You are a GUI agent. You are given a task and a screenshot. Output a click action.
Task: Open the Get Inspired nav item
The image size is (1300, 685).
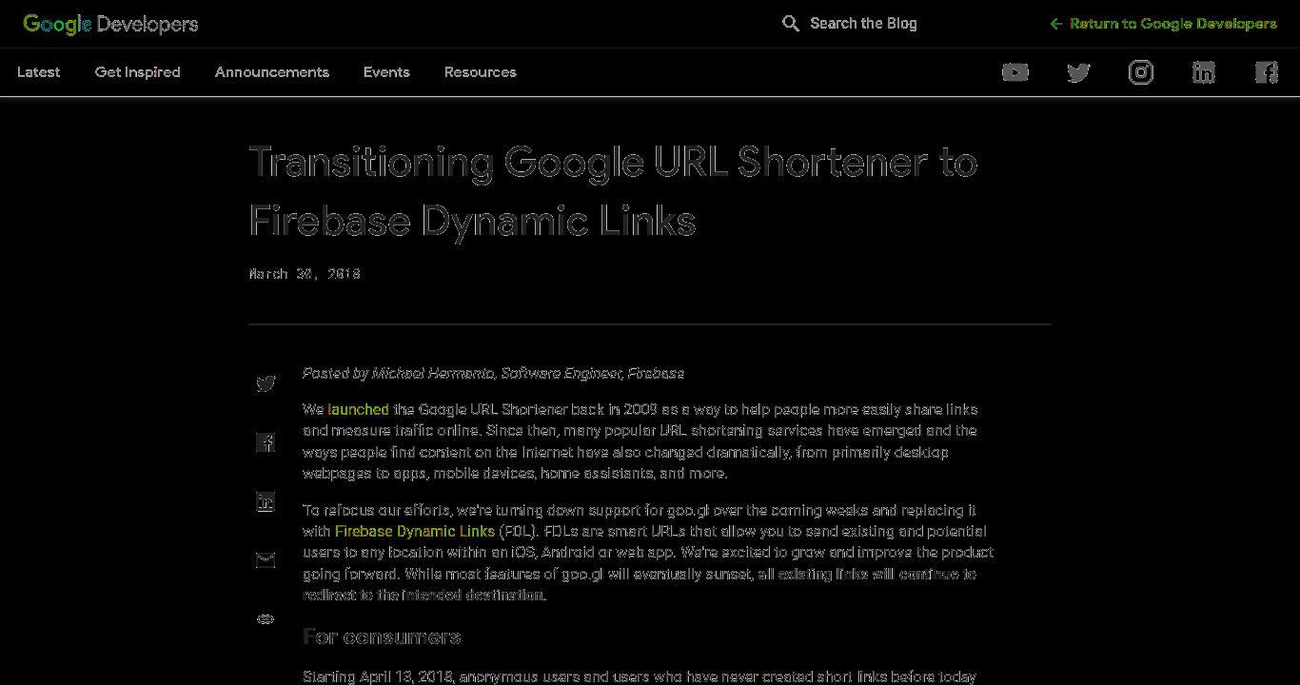click(138, 72)
